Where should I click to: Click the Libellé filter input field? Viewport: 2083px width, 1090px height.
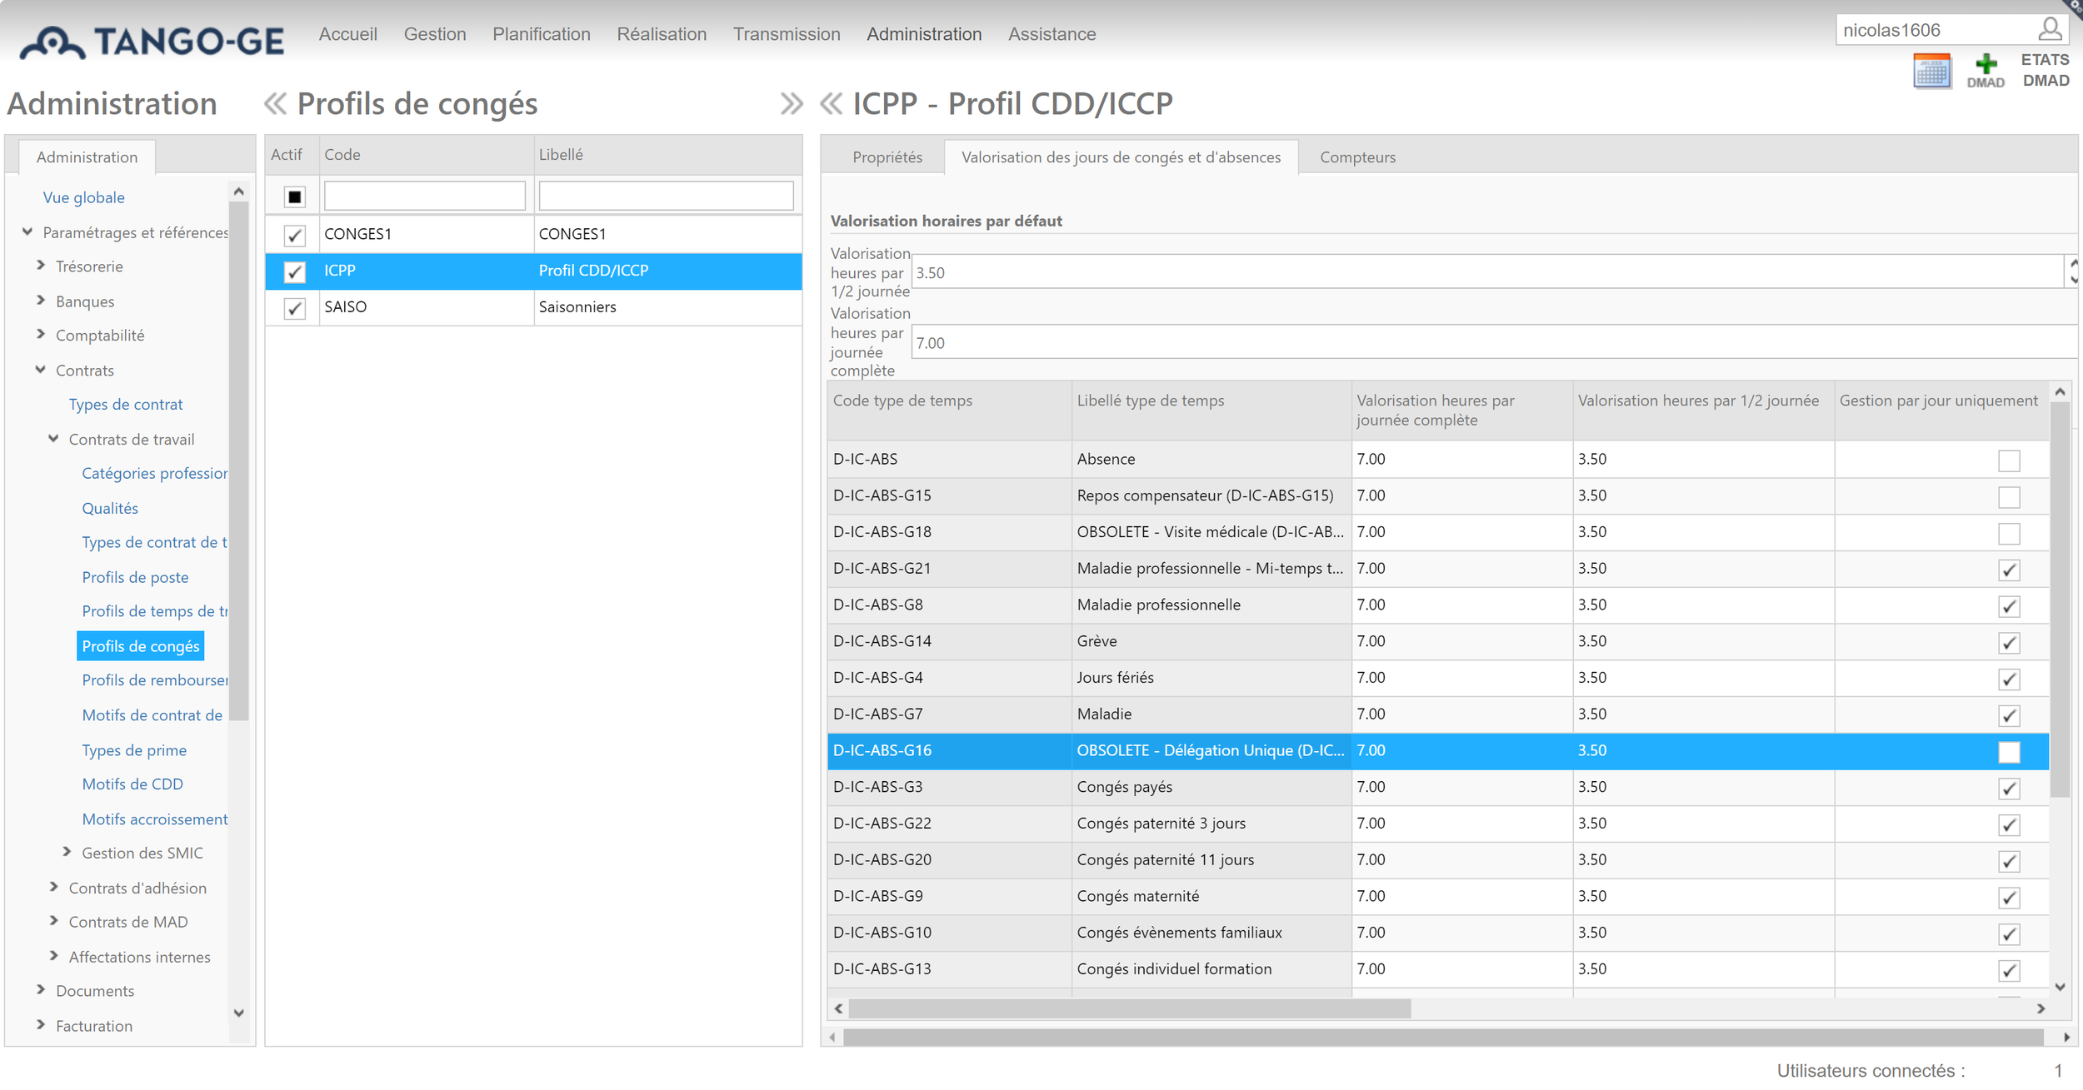coord(666,197)
